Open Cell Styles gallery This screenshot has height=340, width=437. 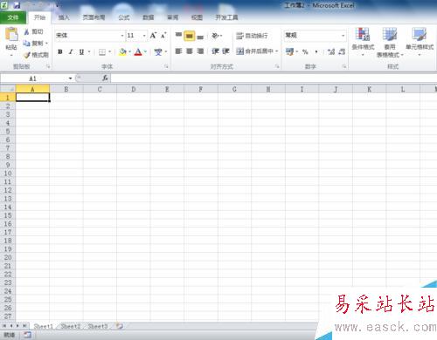tap(420, 42)
